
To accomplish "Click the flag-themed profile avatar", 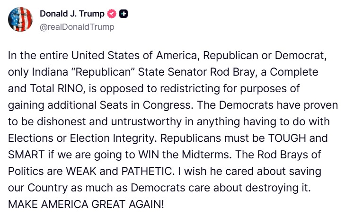I will [x=21, y=21].
